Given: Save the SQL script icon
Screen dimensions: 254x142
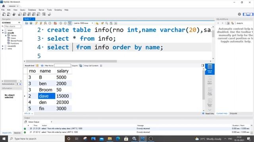Looking at the screenshot, I should coord(31,23).
